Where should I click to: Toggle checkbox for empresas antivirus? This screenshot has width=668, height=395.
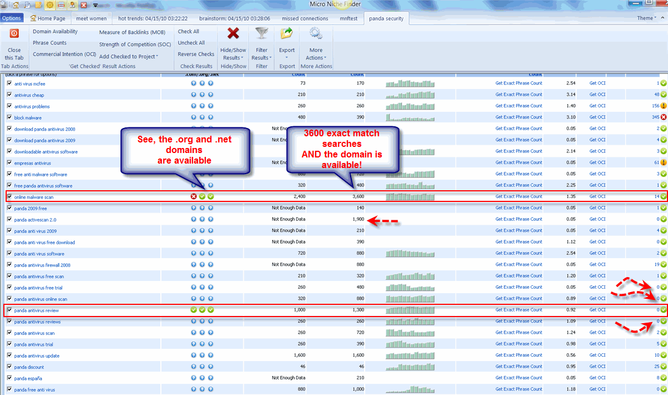pyautogui.click(x=9, y=162)
